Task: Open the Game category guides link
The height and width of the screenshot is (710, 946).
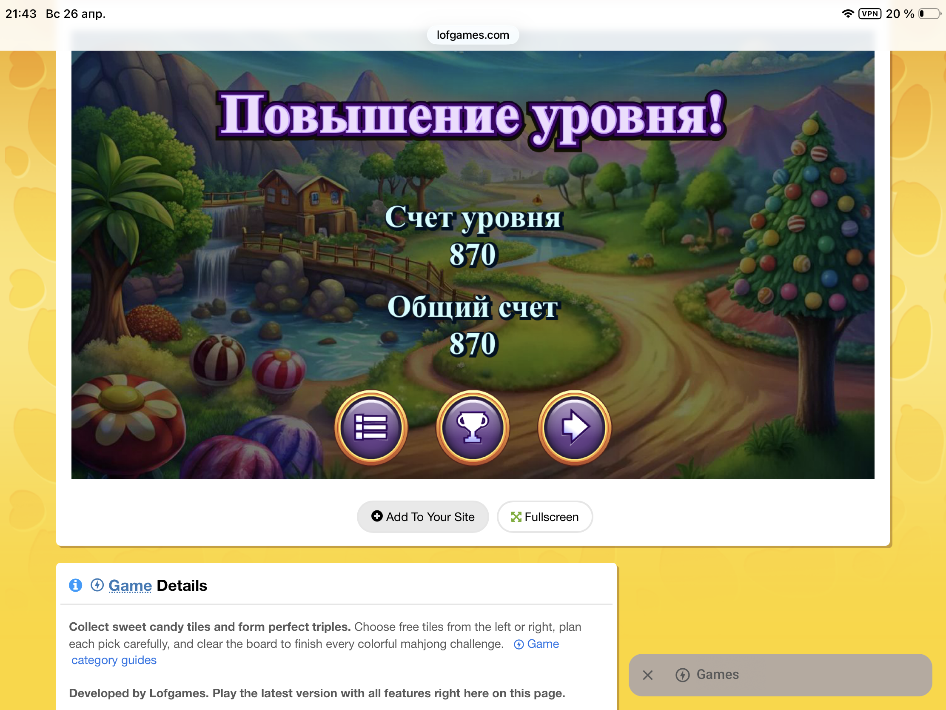Action: (x=114, y=660)
